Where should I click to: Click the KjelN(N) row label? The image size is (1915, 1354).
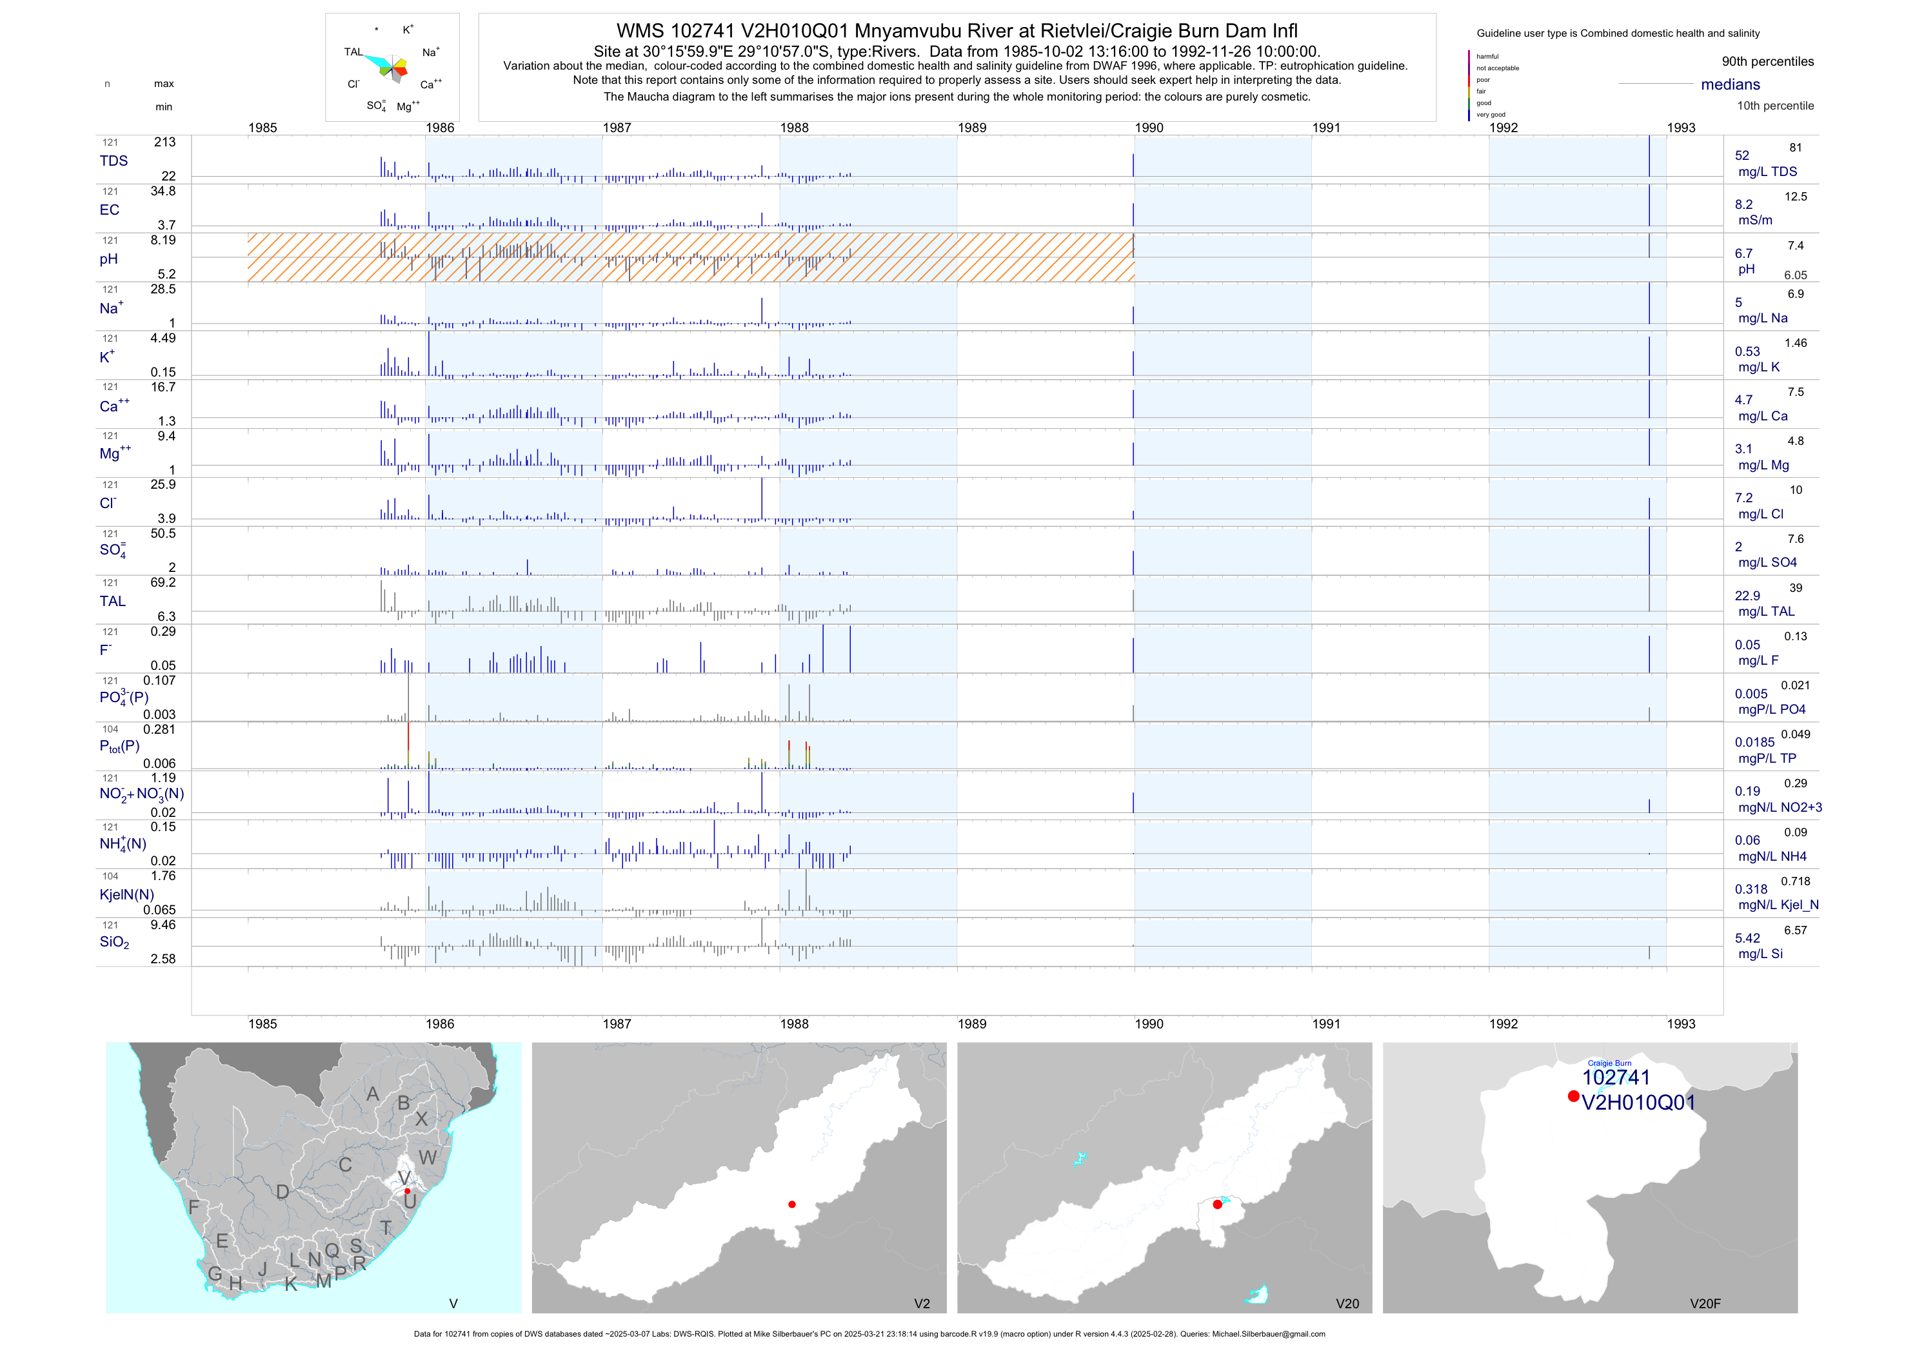[127, 895]
